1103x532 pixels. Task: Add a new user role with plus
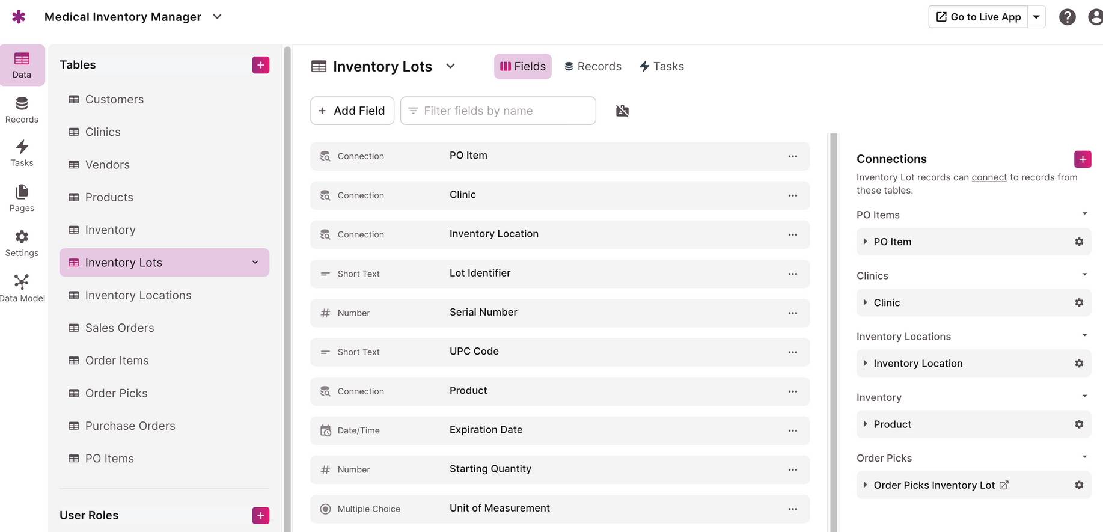click(x=261, y=515)
